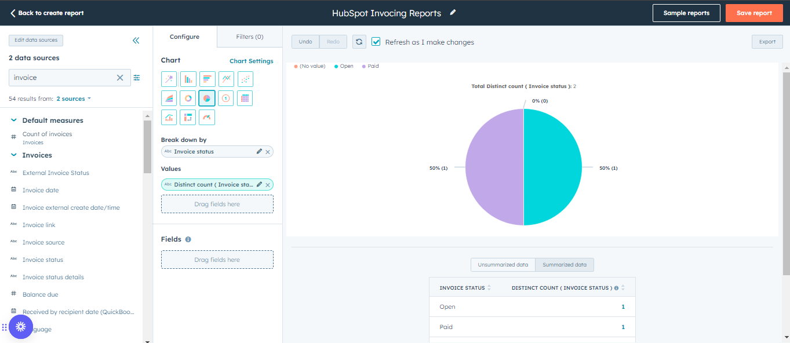Toggle the Open legend series

pyautogui.click(x=343, y=66)
